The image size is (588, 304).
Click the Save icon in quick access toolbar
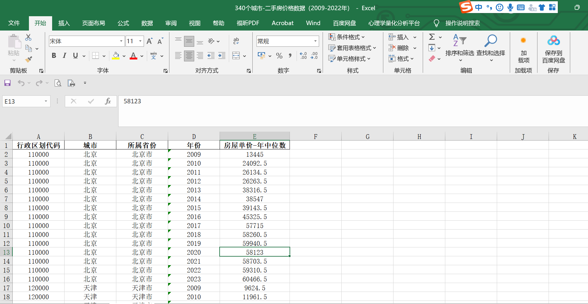click(x=7, y=83)
